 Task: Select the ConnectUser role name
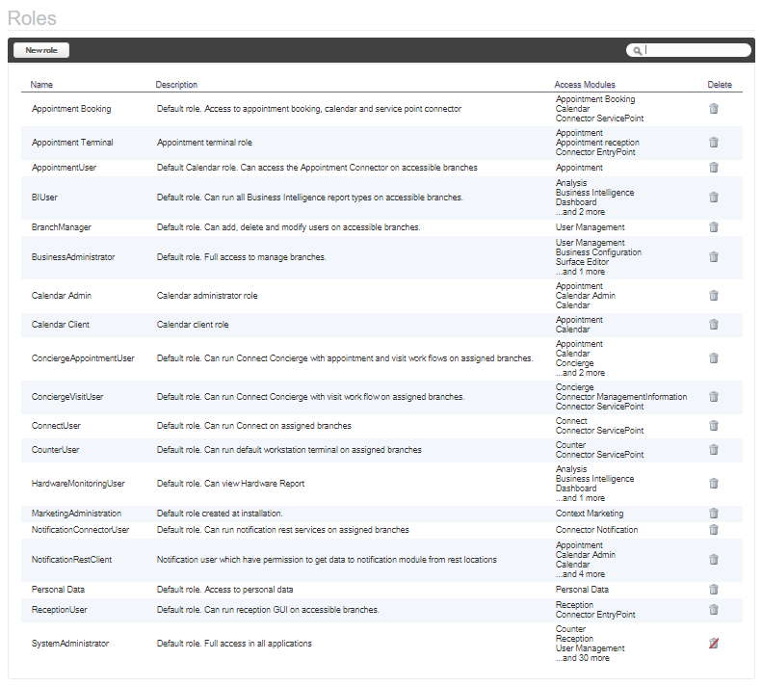[x=56, y=426]
